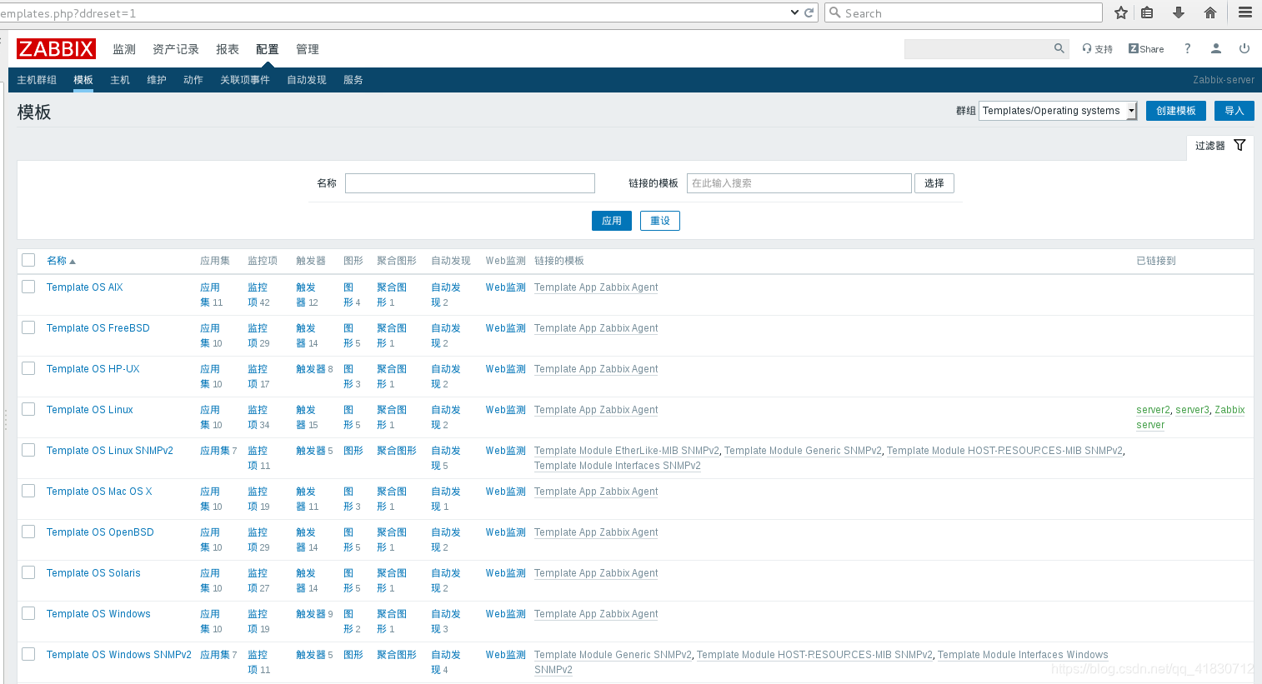
Task: Tick the select-all header checkbox
Action: pyautogui.click(x=28, y=260)
